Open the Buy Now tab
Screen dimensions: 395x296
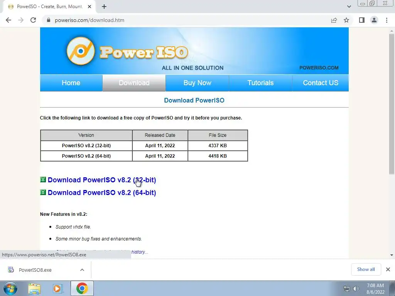197,83
